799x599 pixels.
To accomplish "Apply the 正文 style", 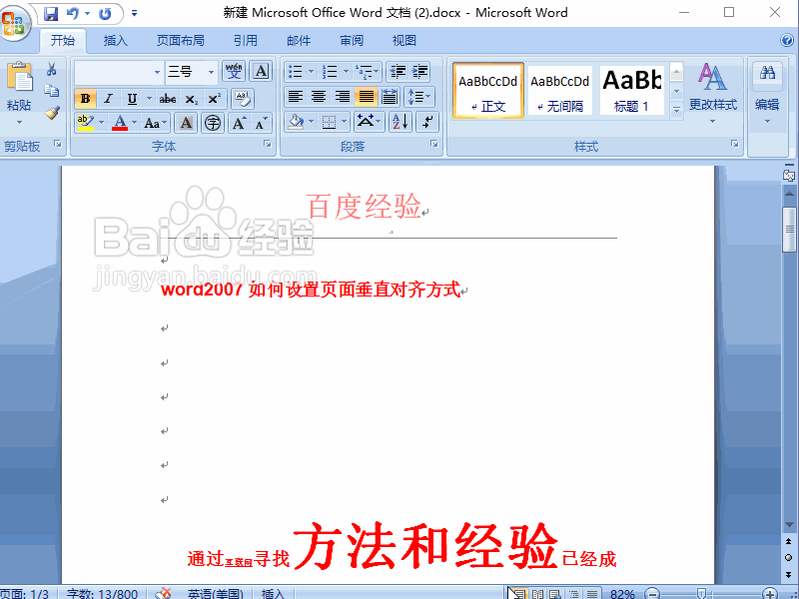I will tap(488, 91).
